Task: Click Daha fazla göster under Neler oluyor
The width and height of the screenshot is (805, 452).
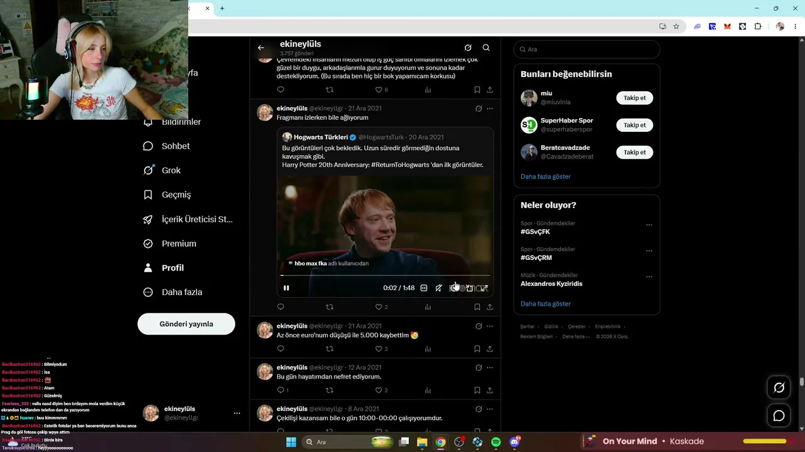Action: [545, 304]
